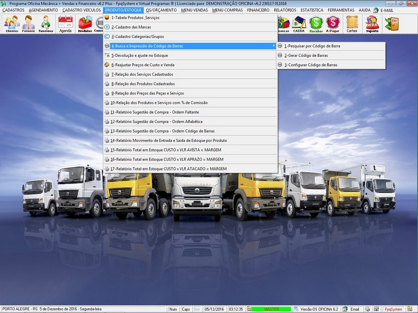The height and width of the screenshot is (313, 418).
Task: Click the Reajustar Preços coin icon
Action: (x=107, y=65)
